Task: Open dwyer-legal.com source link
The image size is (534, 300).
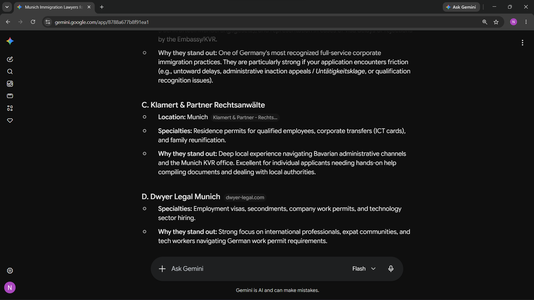Action: [245, 197]
